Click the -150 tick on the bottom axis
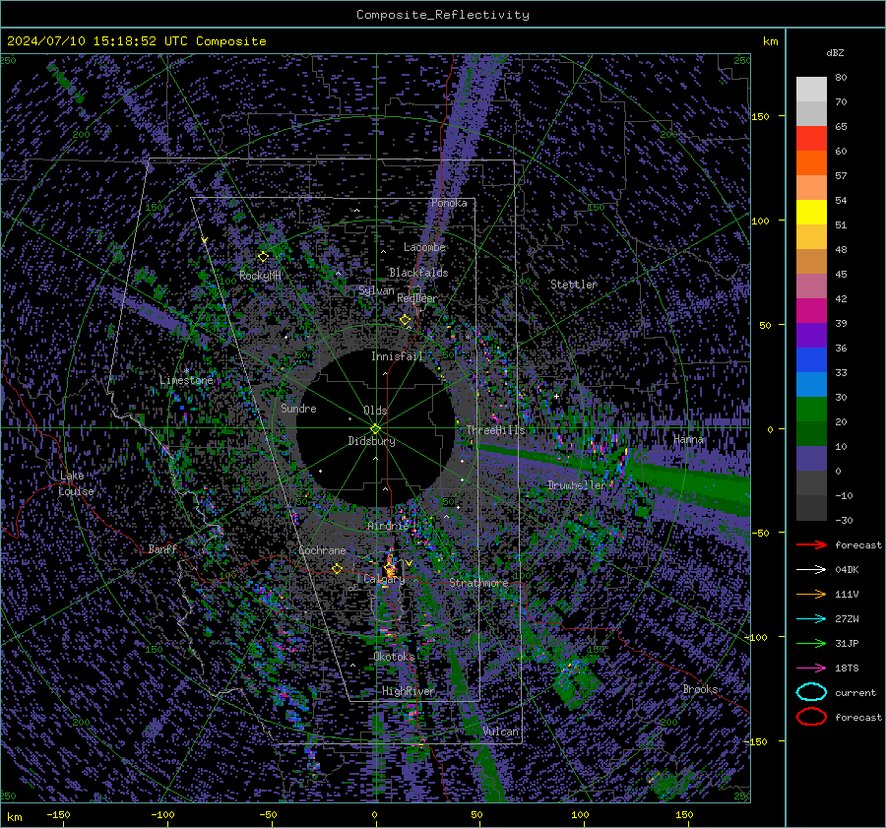Viewport: 886px width, 828px height. click(58, 814)
